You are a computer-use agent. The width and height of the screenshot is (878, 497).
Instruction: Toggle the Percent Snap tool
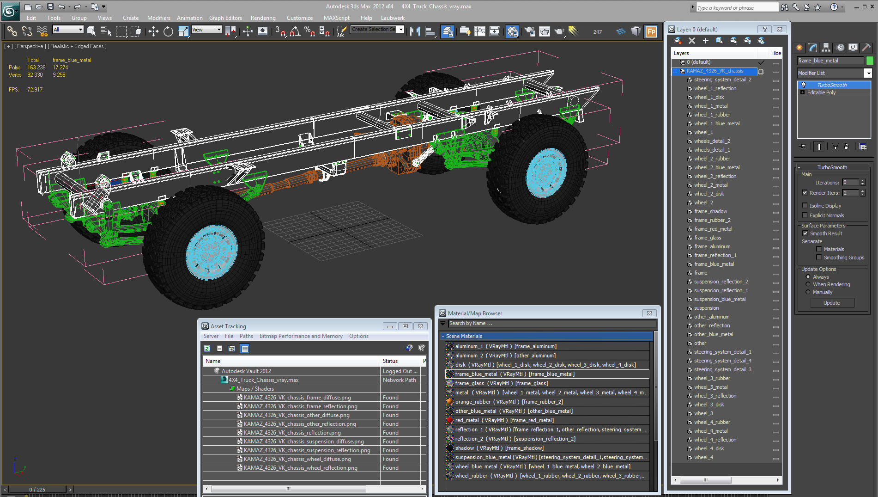[x=309, y=31]
